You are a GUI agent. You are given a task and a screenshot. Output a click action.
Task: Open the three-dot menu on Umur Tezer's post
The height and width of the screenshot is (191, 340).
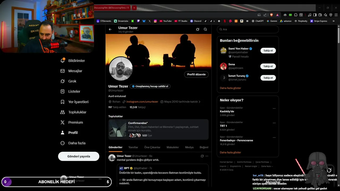[207, 156]
